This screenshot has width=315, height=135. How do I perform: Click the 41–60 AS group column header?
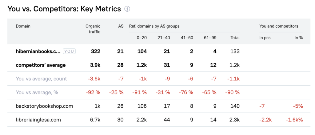(x=187, y=38)
